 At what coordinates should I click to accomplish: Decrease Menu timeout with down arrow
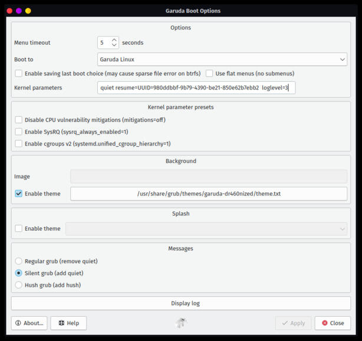tap(114, 45)
